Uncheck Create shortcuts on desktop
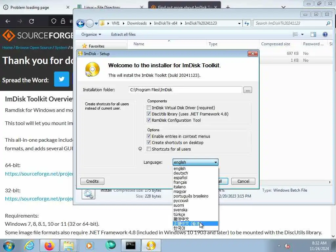Viewport: 336px width, 252px height. pos(149,142)
